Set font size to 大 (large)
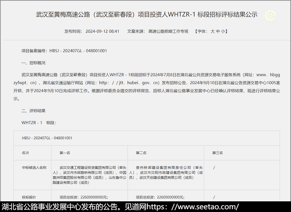This screenshot has height=212, width=291. click(212, 31)
